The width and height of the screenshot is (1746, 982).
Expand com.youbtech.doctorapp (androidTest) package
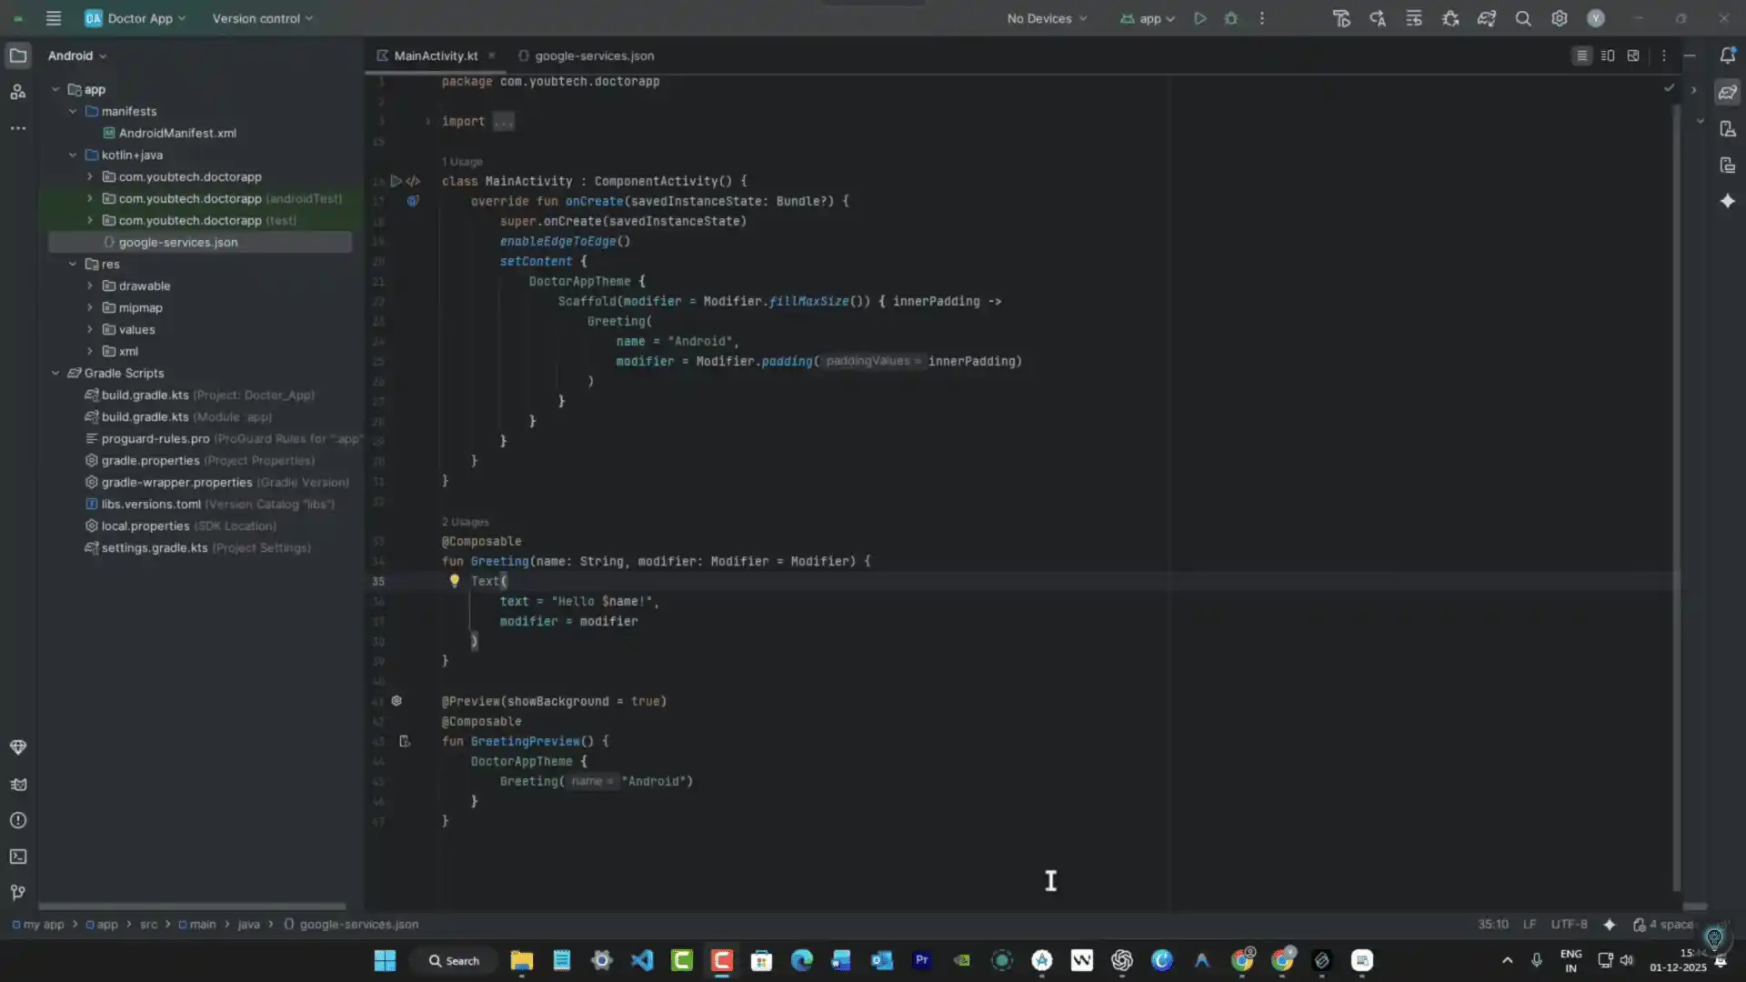[90, 198]
